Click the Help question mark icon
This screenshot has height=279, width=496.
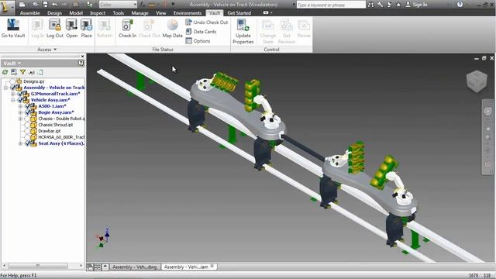coord(460,5)
